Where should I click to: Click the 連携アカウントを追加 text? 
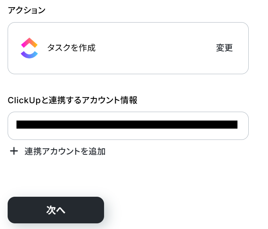[65, 152]
